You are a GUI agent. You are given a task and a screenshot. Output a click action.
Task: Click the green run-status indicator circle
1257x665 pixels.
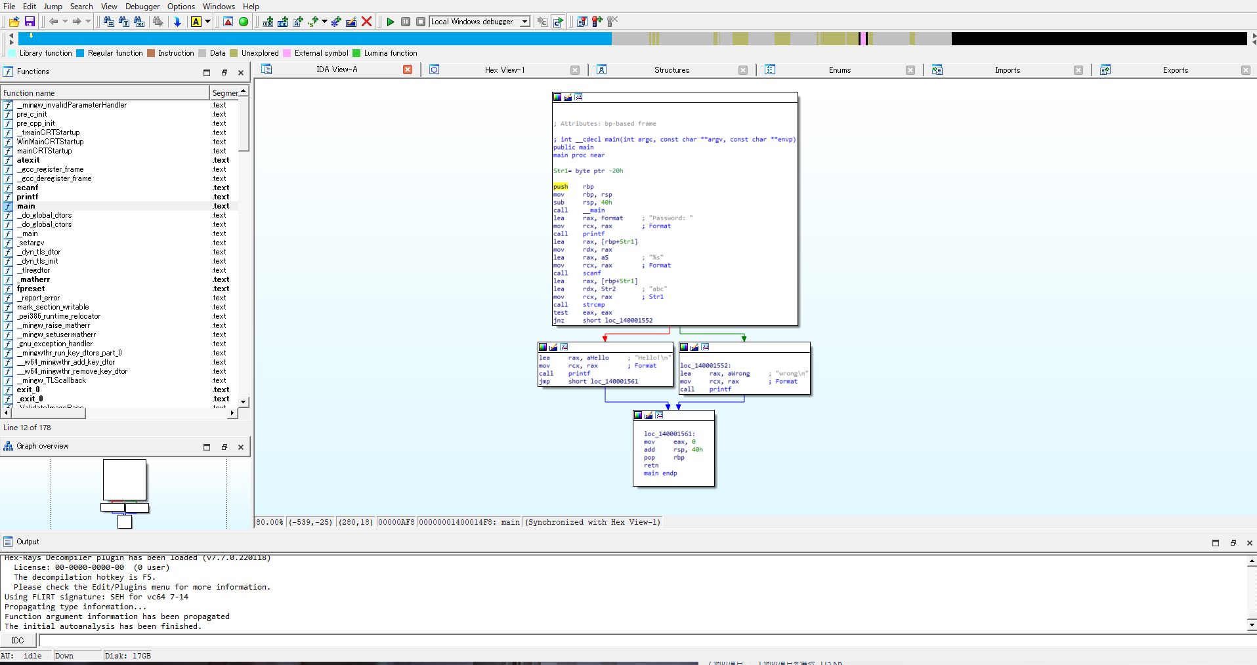point(243,22)
